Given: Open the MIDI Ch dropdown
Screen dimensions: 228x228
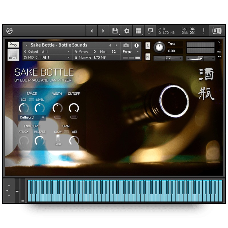Looking at the screenshot, I should [x=47, y=58].
